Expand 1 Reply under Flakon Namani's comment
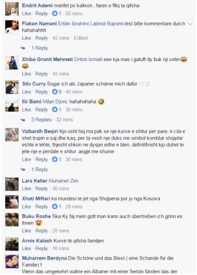The width and height of the screenshot is (197, 275). 40,48
